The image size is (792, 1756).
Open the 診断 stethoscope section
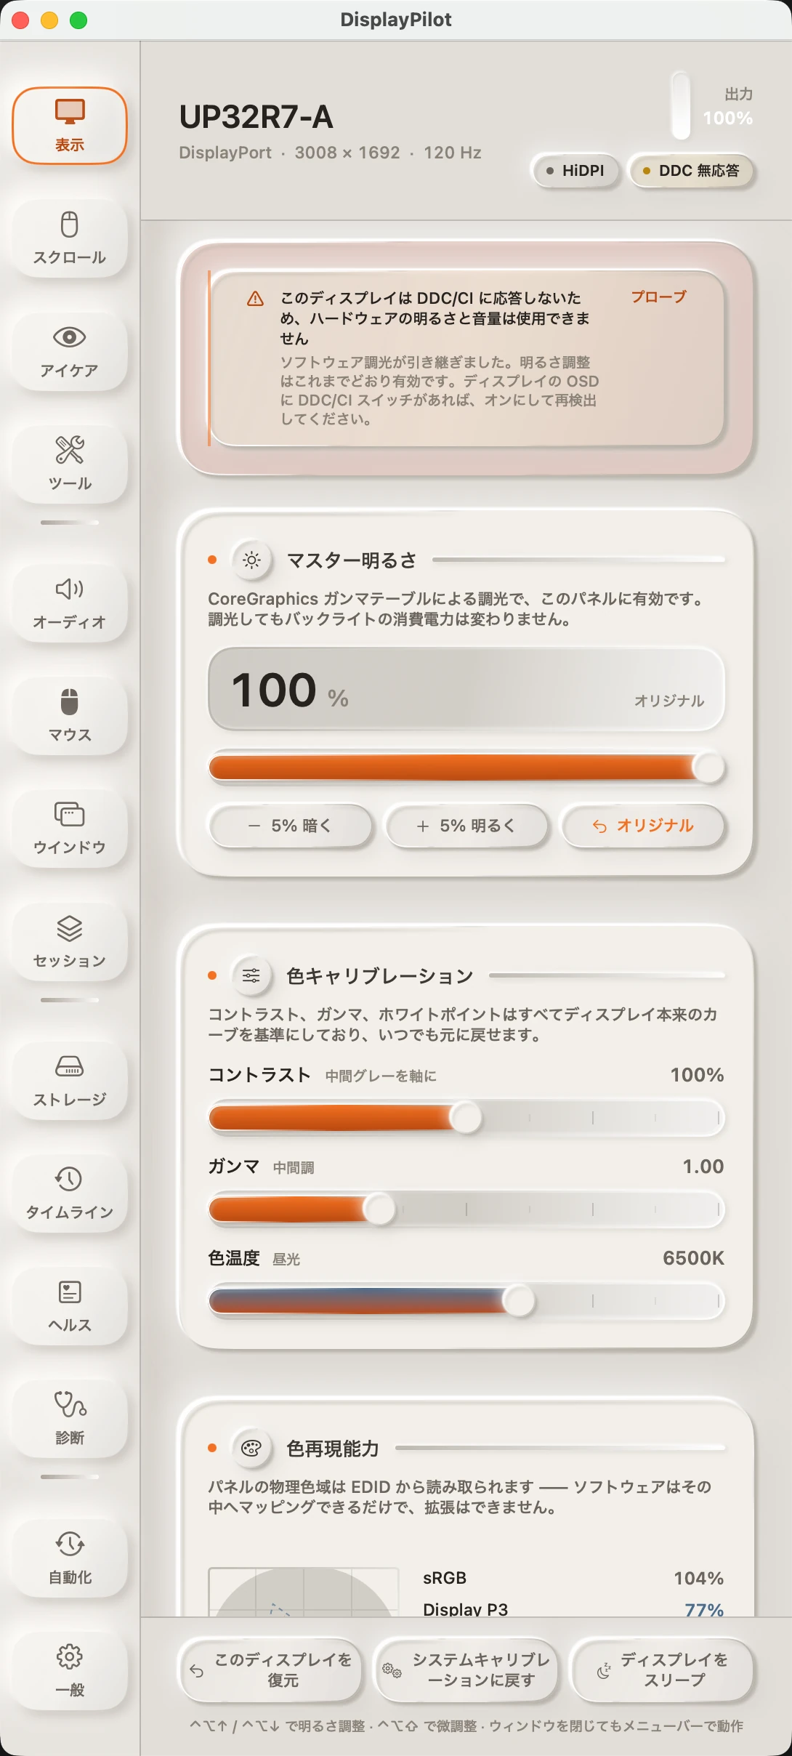(70, 1419)
